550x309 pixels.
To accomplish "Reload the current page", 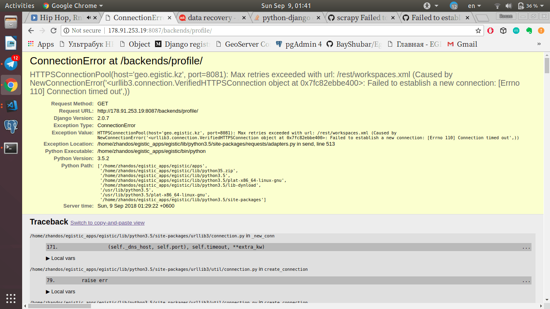I will pos(54,31).
